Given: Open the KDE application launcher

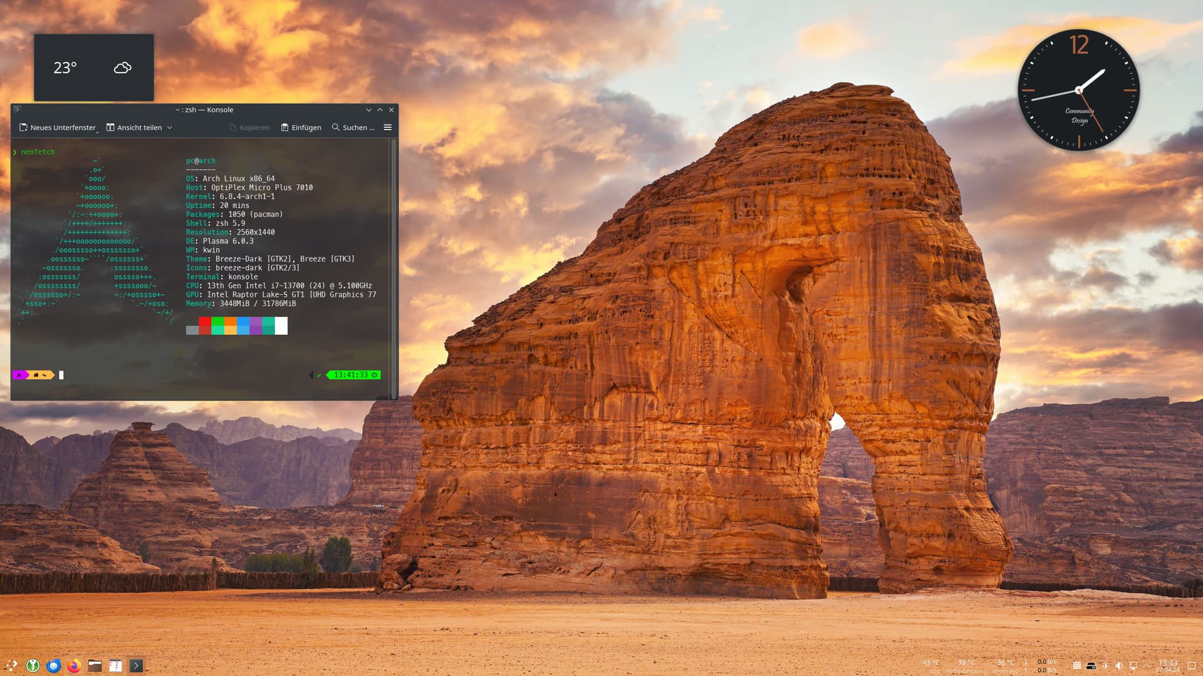Looking at the screenshot, I should pos(12,665).
